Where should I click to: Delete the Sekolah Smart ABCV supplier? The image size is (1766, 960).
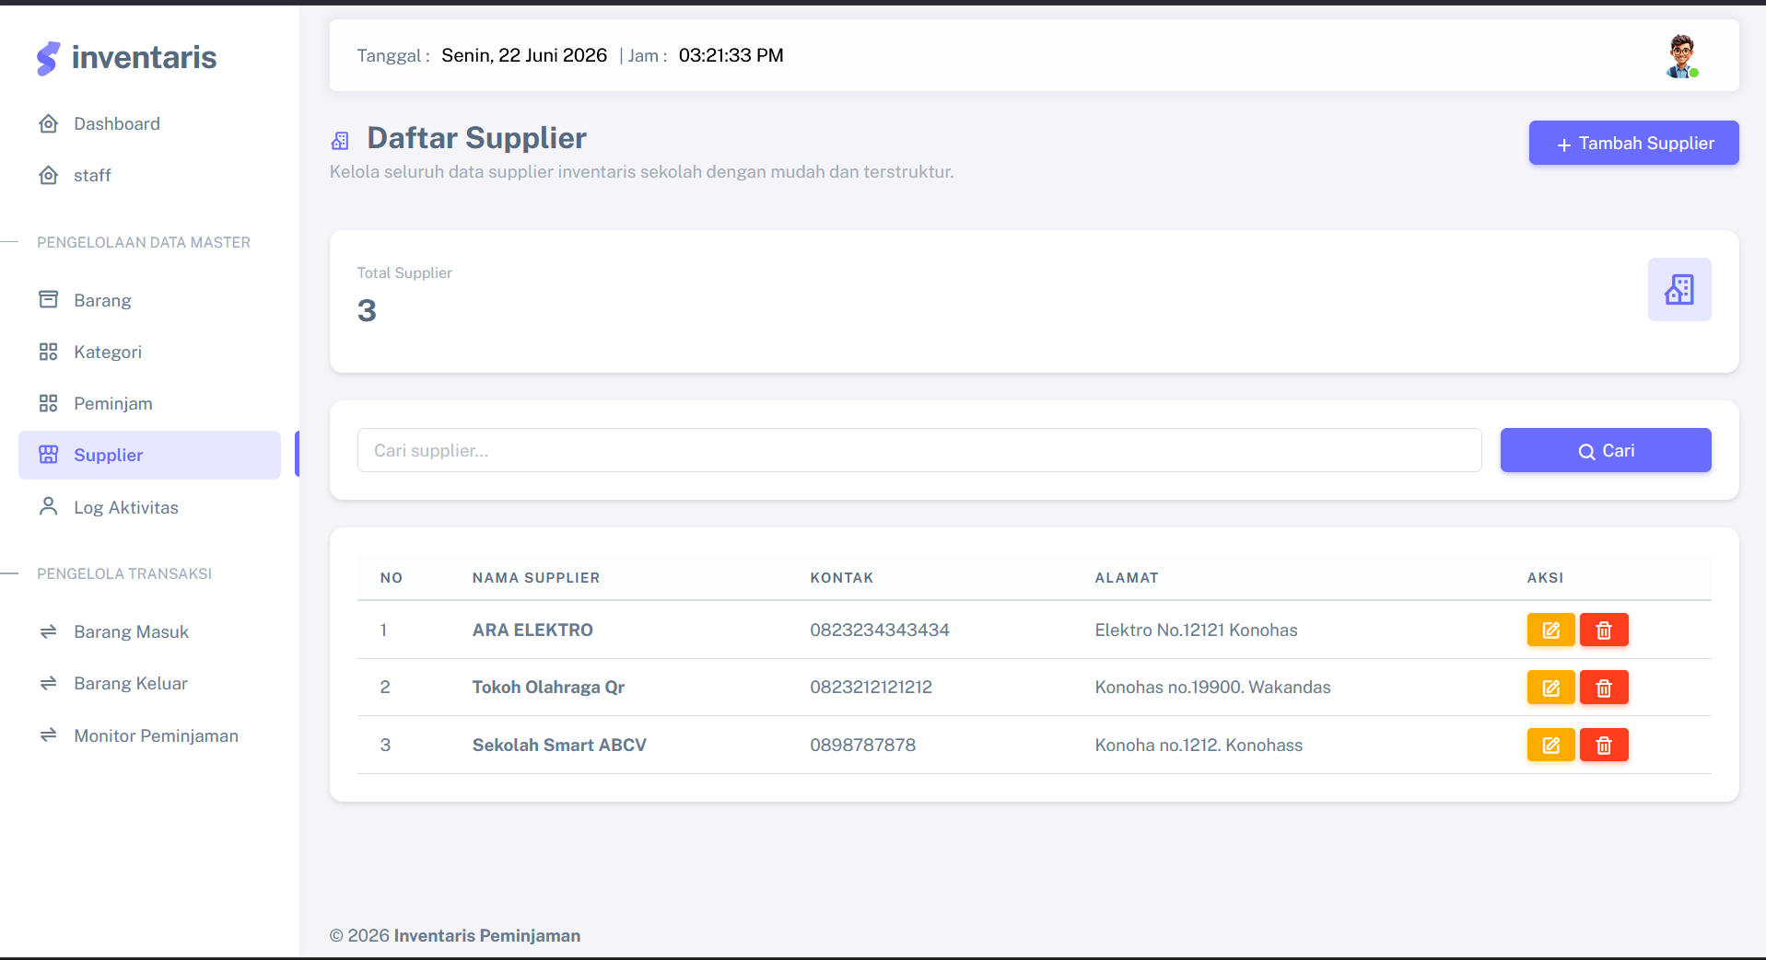[x=1604, y=746]
